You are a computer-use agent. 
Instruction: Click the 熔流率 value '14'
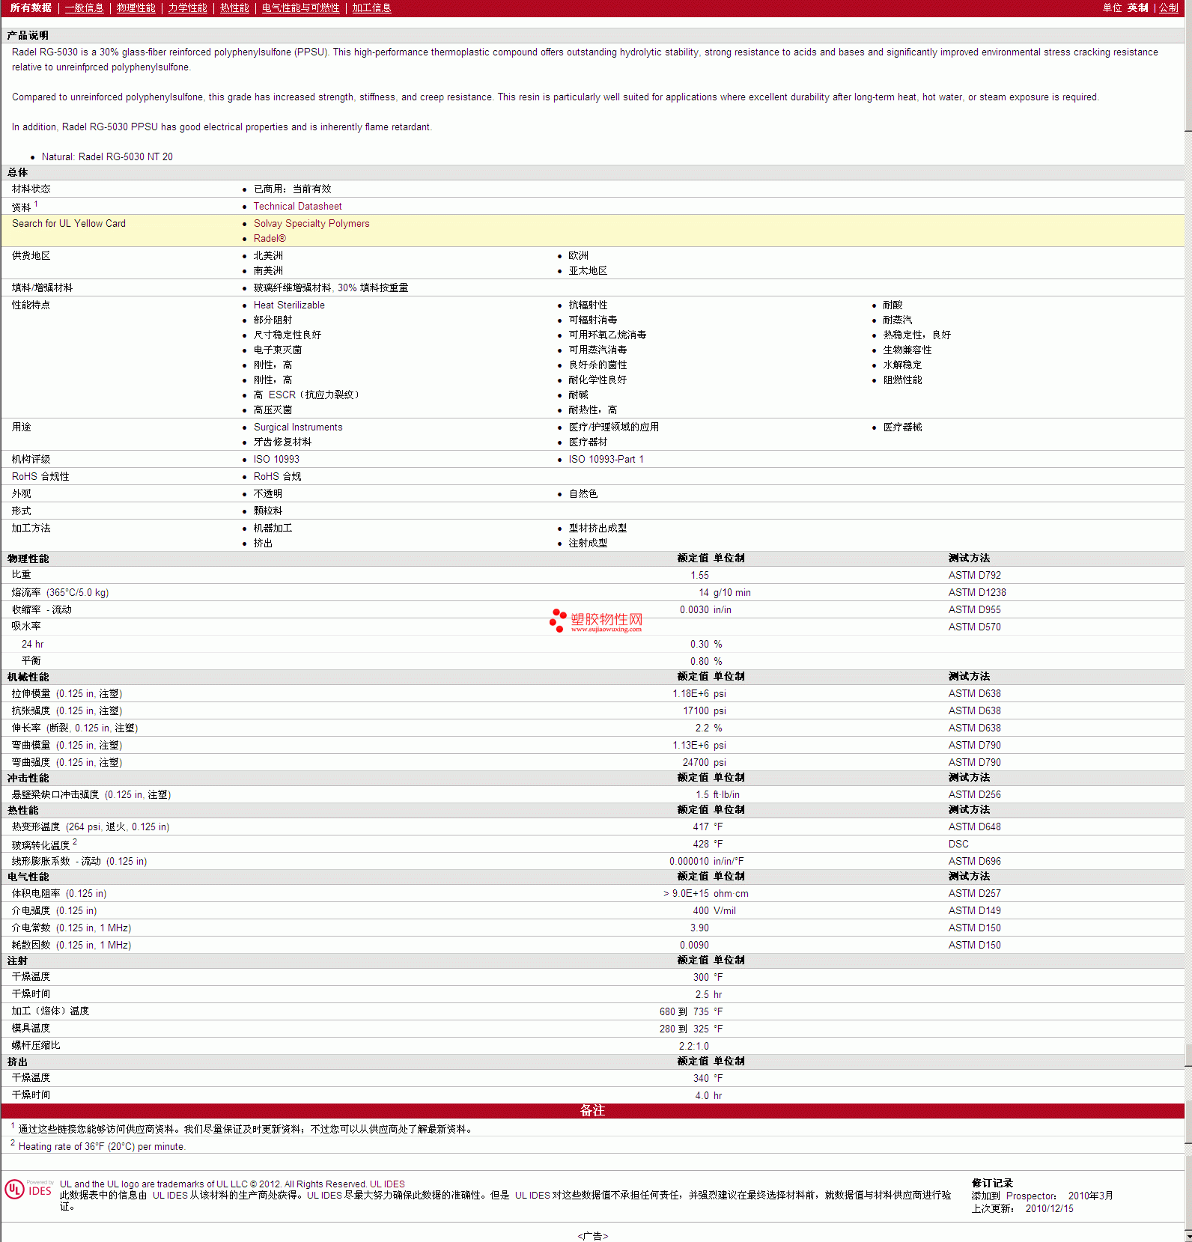pyautogui.click(x=704, y=592)
